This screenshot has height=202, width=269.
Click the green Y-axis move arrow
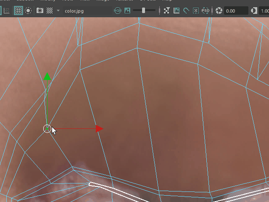[x=47, y=77]
